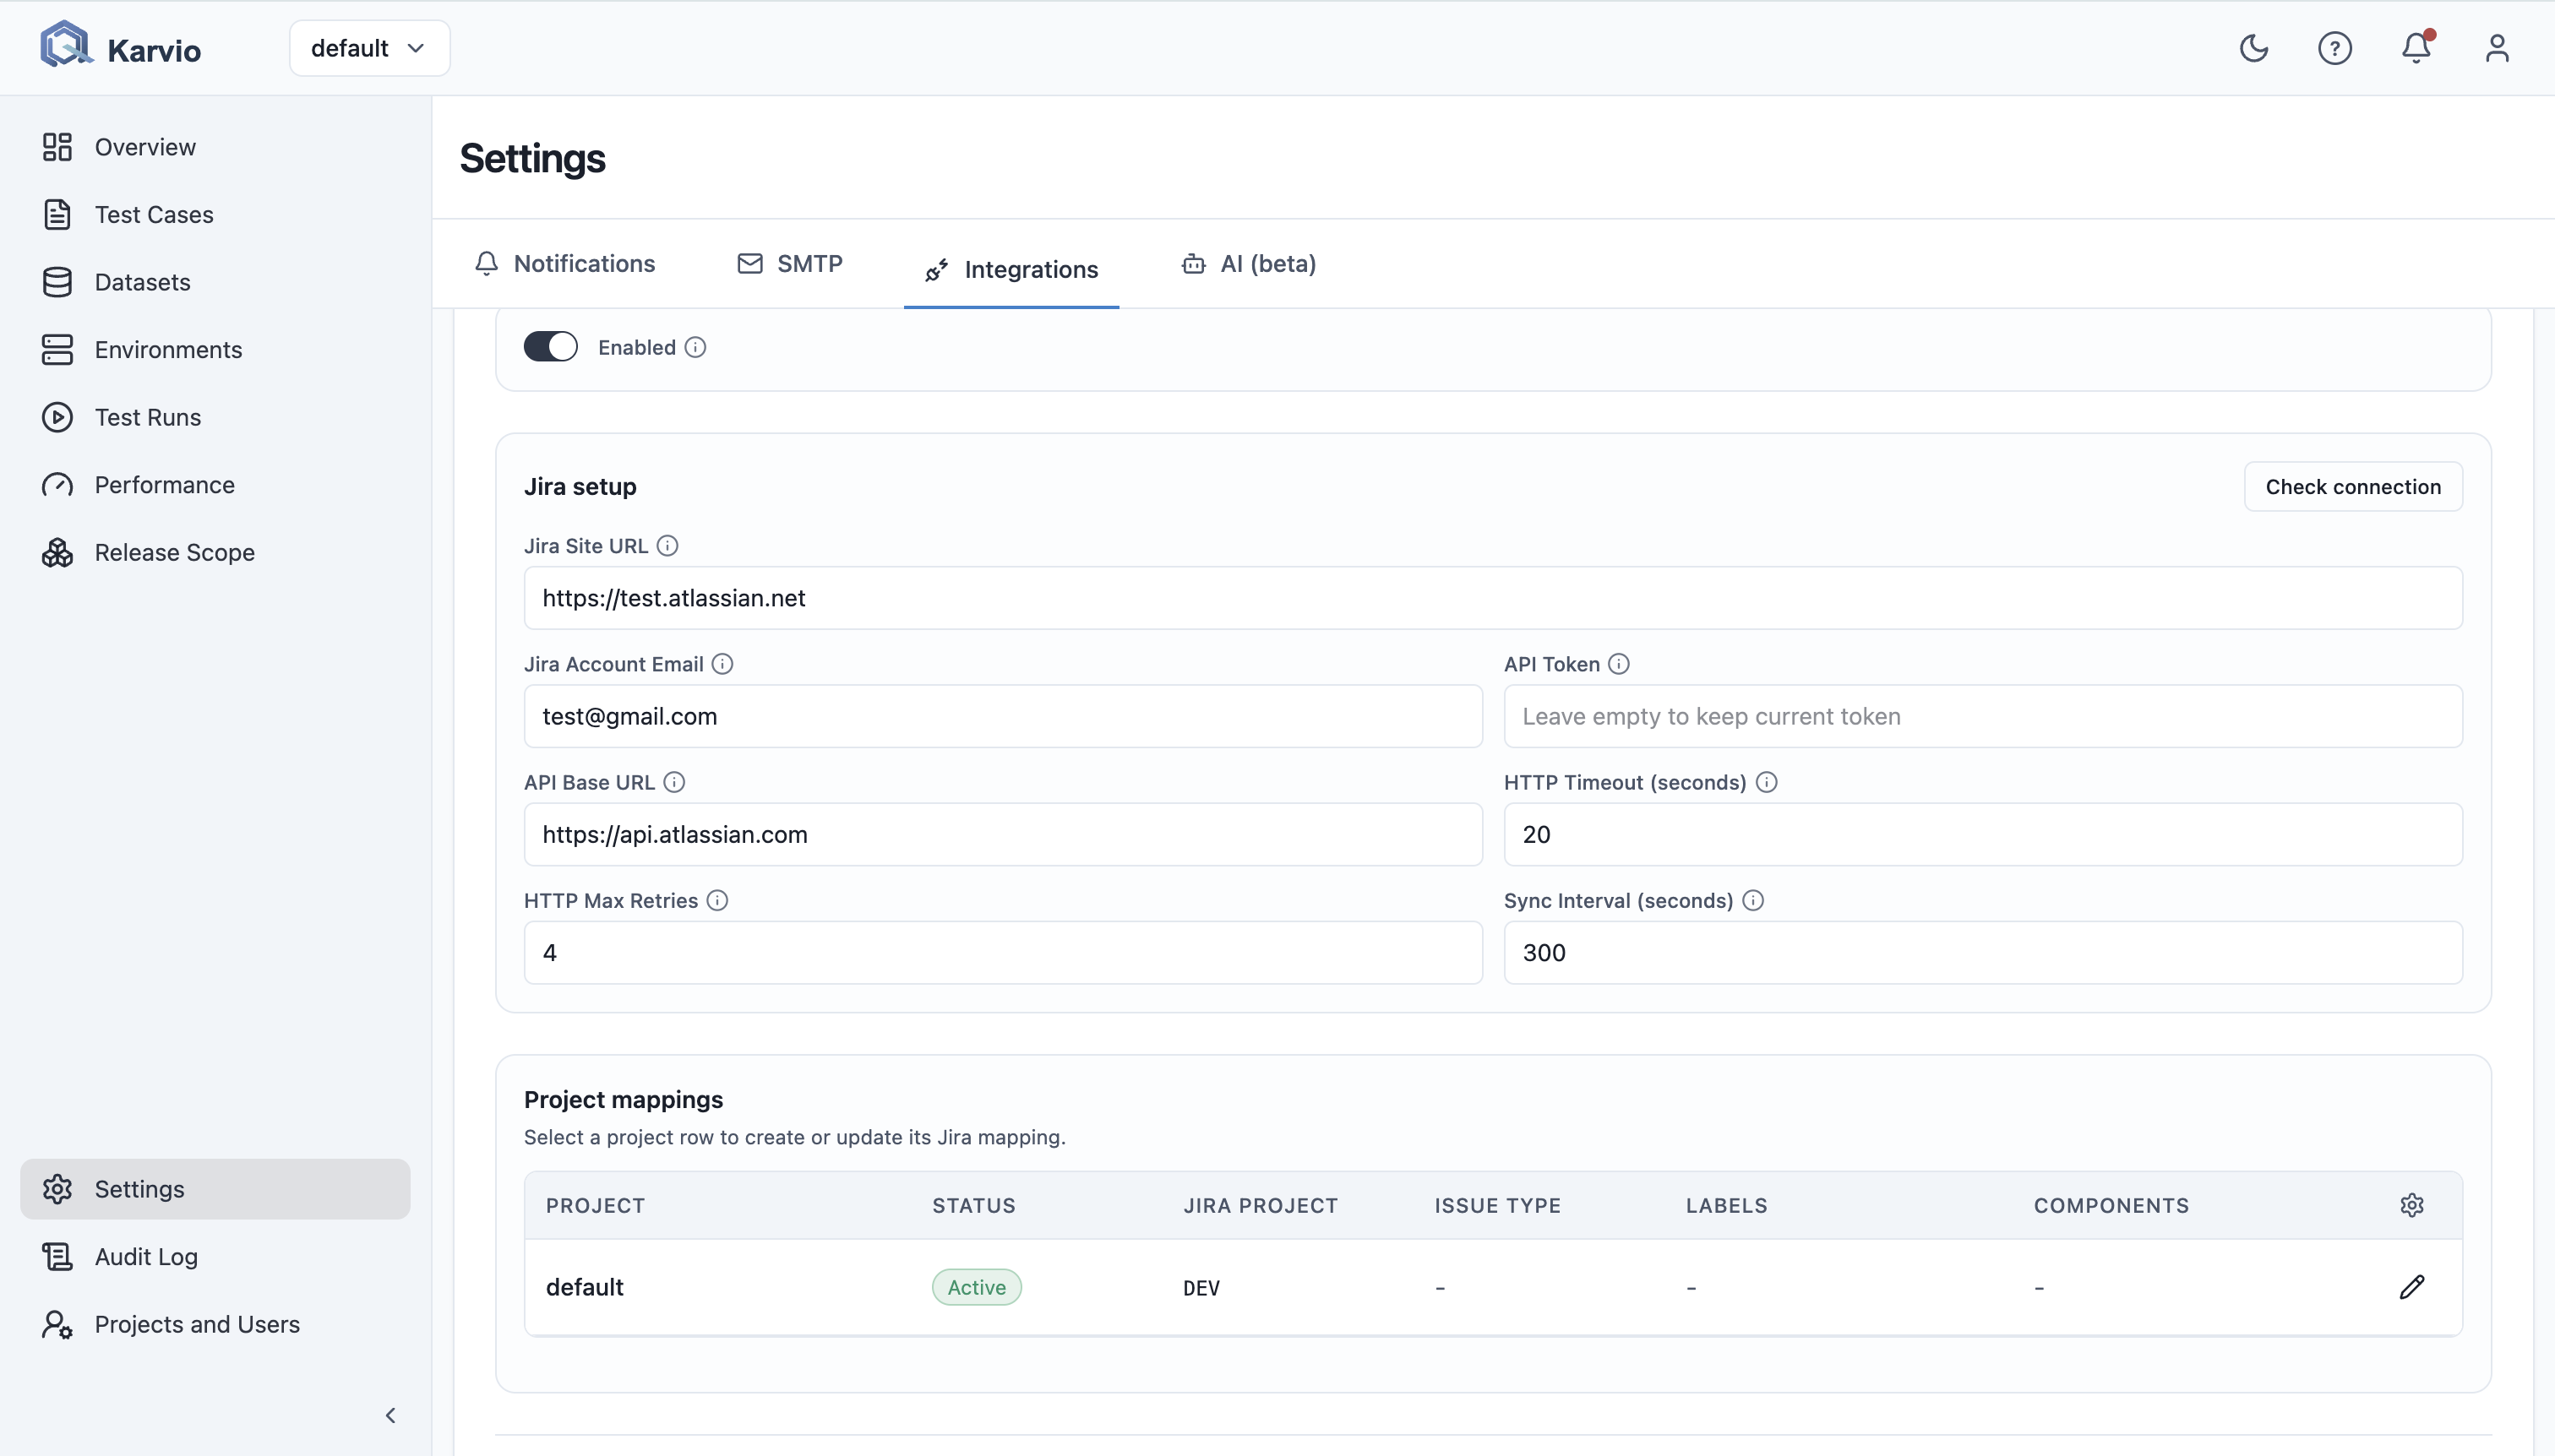Open the AI (beta) tab
Viewport: 2555px width, 1456px height.
[1249, 264]
